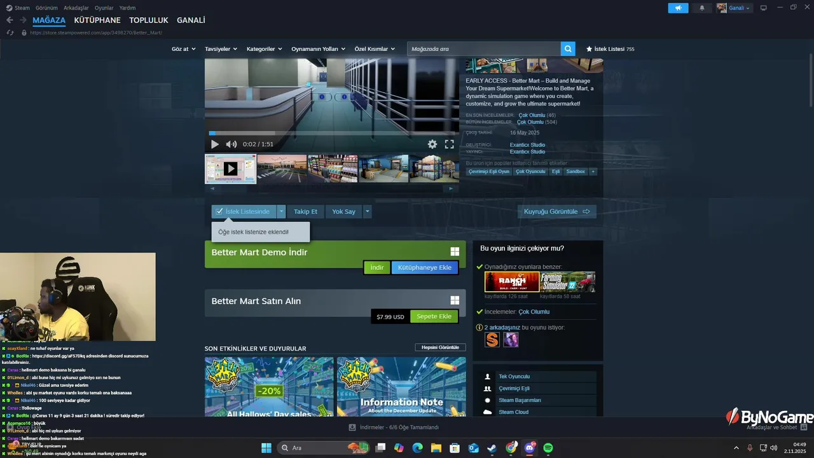Click the Çevrimiçi Eşli Oyun tag

click(x=489, y=172)
